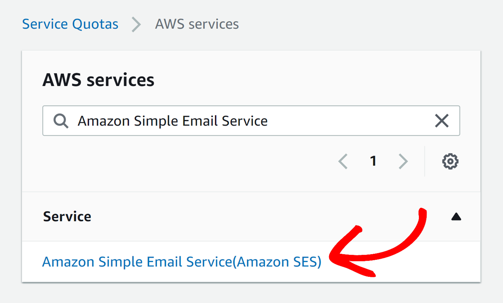This screenshot has width=503, height=303.
Task: Click the breadcrumb separator chevron
Action: click(136, 24)
